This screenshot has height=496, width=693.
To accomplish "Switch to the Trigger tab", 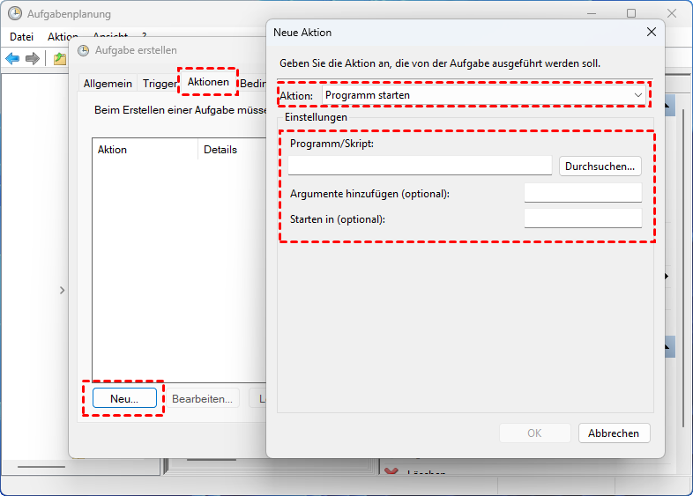I will point(160,84).
